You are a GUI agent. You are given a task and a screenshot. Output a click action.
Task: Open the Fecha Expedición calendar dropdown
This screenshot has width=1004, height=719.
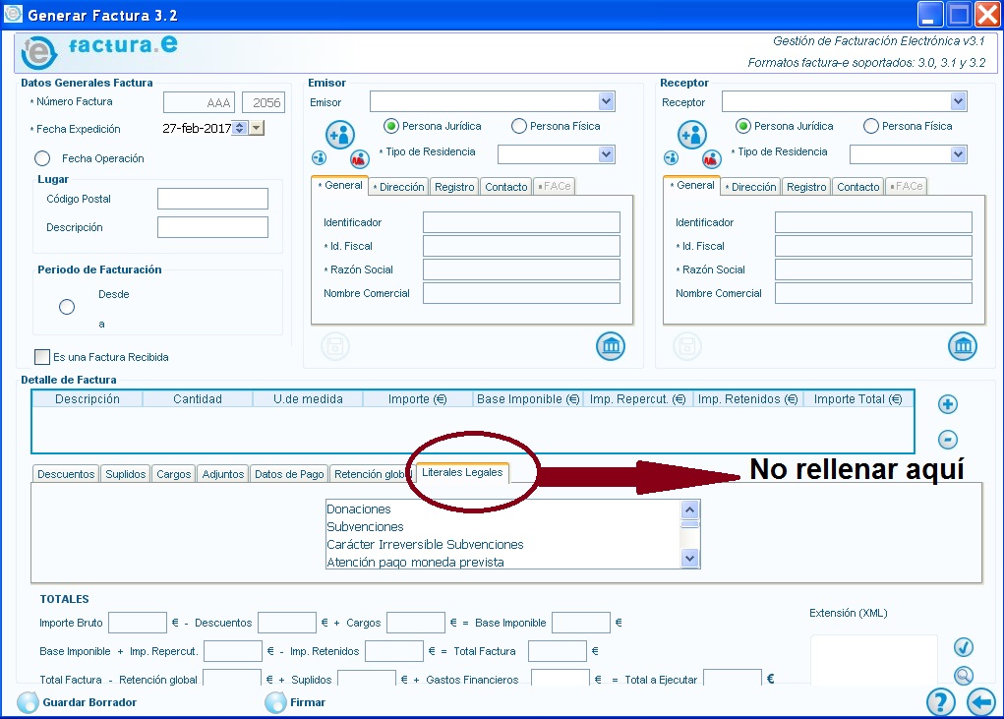point(257,128)
